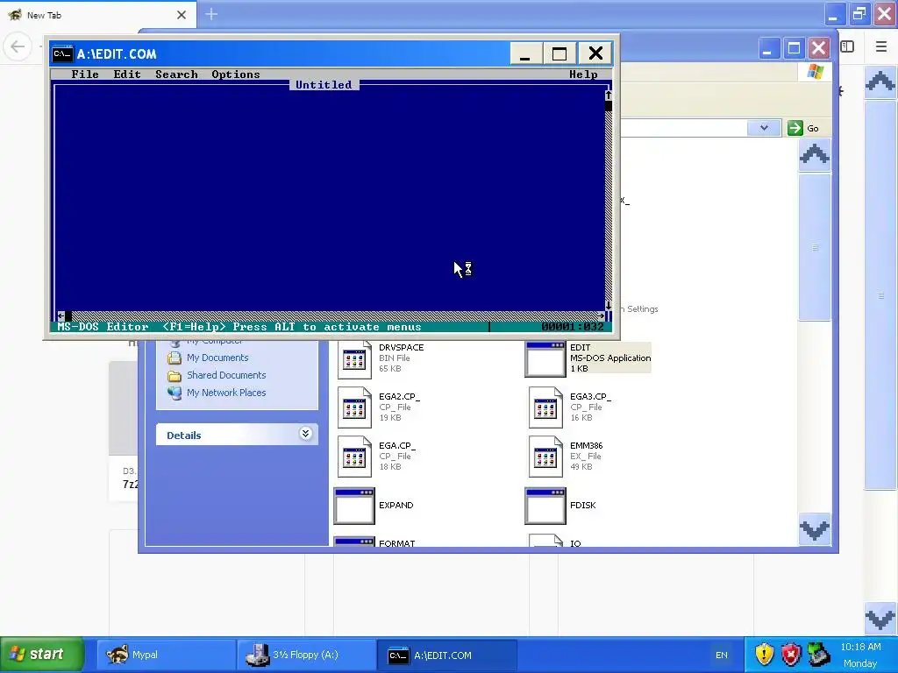Click the yellow security shield tray icon
Viewport: 898px width, 673px height.
tap(764, 654)
